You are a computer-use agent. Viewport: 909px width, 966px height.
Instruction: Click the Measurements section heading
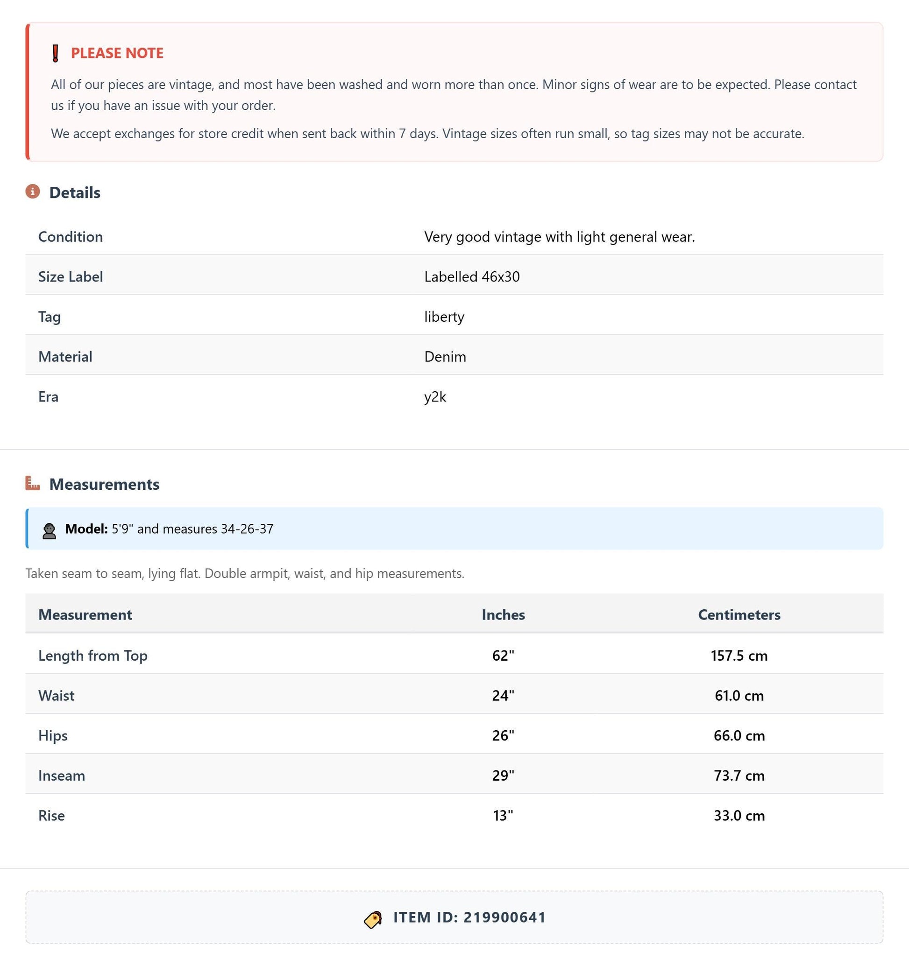[x=105, y=484]
